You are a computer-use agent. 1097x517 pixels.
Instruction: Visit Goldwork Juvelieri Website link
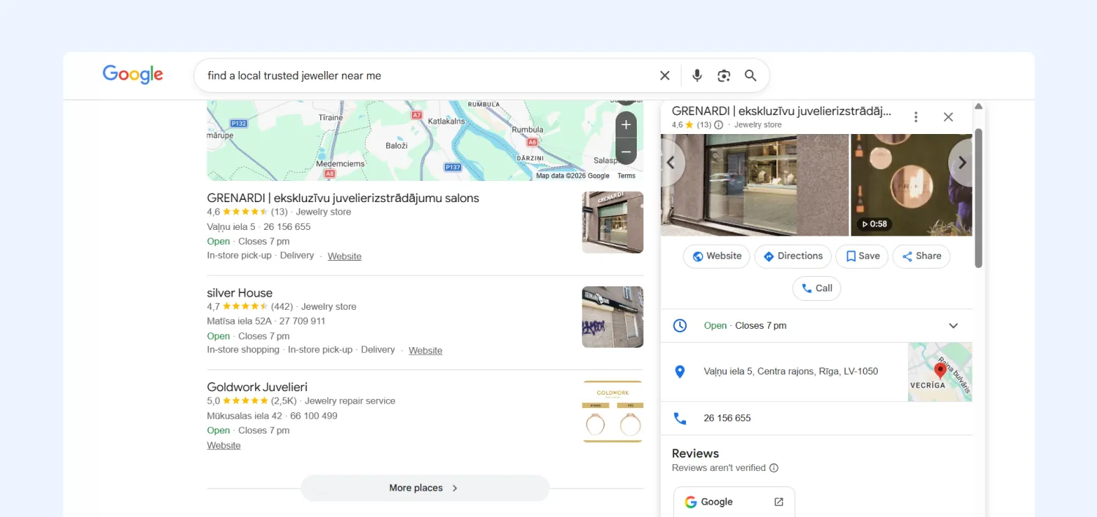[224, 445]
